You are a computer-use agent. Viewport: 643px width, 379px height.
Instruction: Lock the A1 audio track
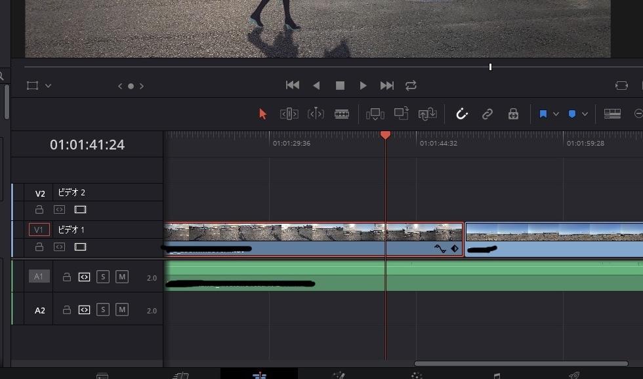(x=66, y=277)
